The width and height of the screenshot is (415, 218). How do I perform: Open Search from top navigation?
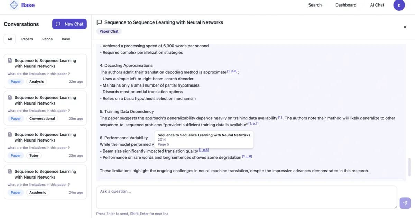click(315, 5)
